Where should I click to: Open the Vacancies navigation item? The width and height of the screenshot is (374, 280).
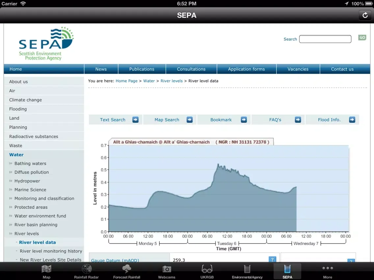298,69
